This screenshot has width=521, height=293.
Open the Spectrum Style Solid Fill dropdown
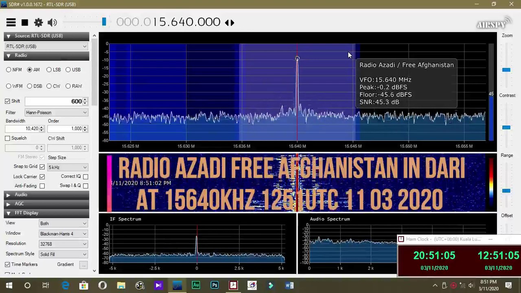coord(63,254)
